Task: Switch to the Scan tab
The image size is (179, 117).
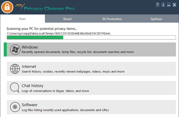Action: [x=22, y=18]
